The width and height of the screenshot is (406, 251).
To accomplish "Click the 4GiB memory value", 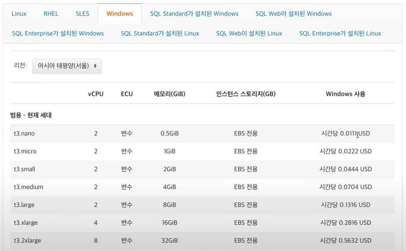I will [170, 187].
